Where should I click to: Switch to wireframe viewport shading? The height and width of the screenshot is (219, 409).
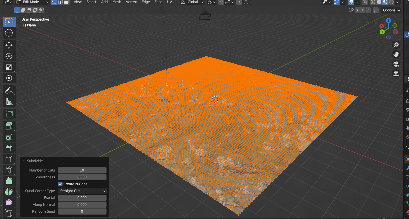coord(373,2)
